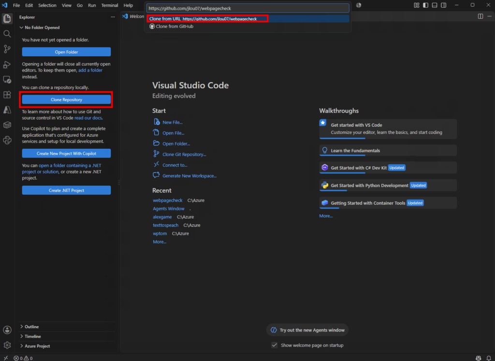
Task: Click Create New Project With Copilot
Action: coord(66,153)
